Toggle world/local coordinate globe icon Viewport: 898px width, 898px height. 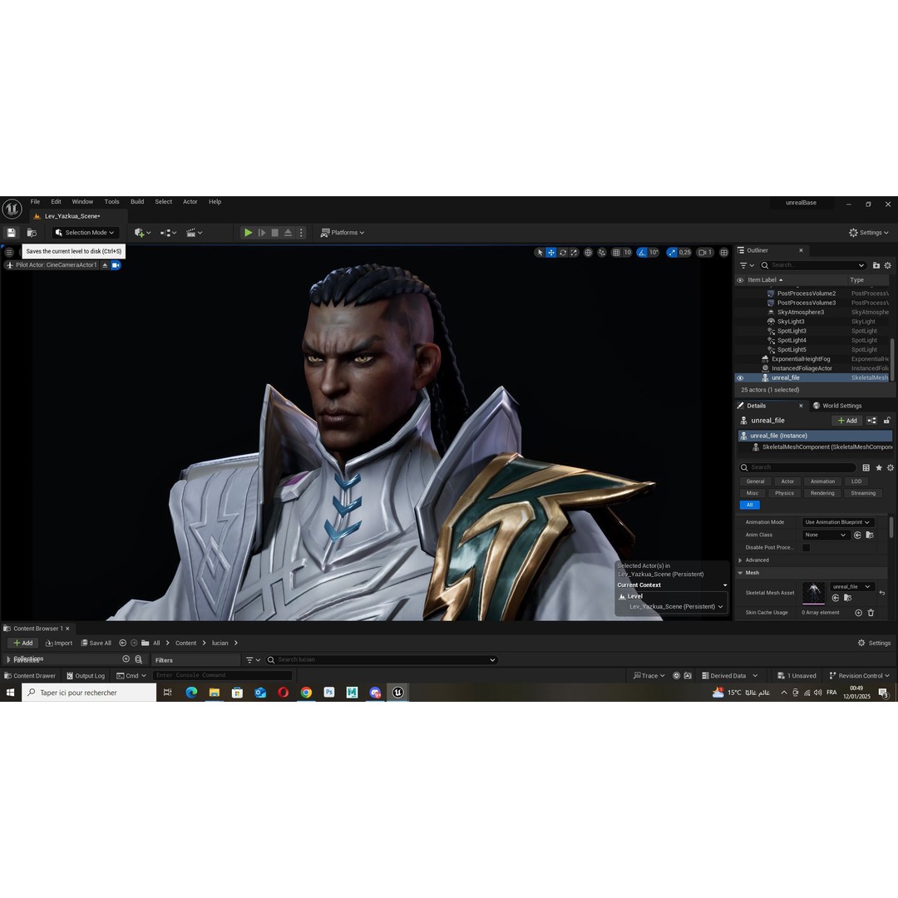point(588,253)
